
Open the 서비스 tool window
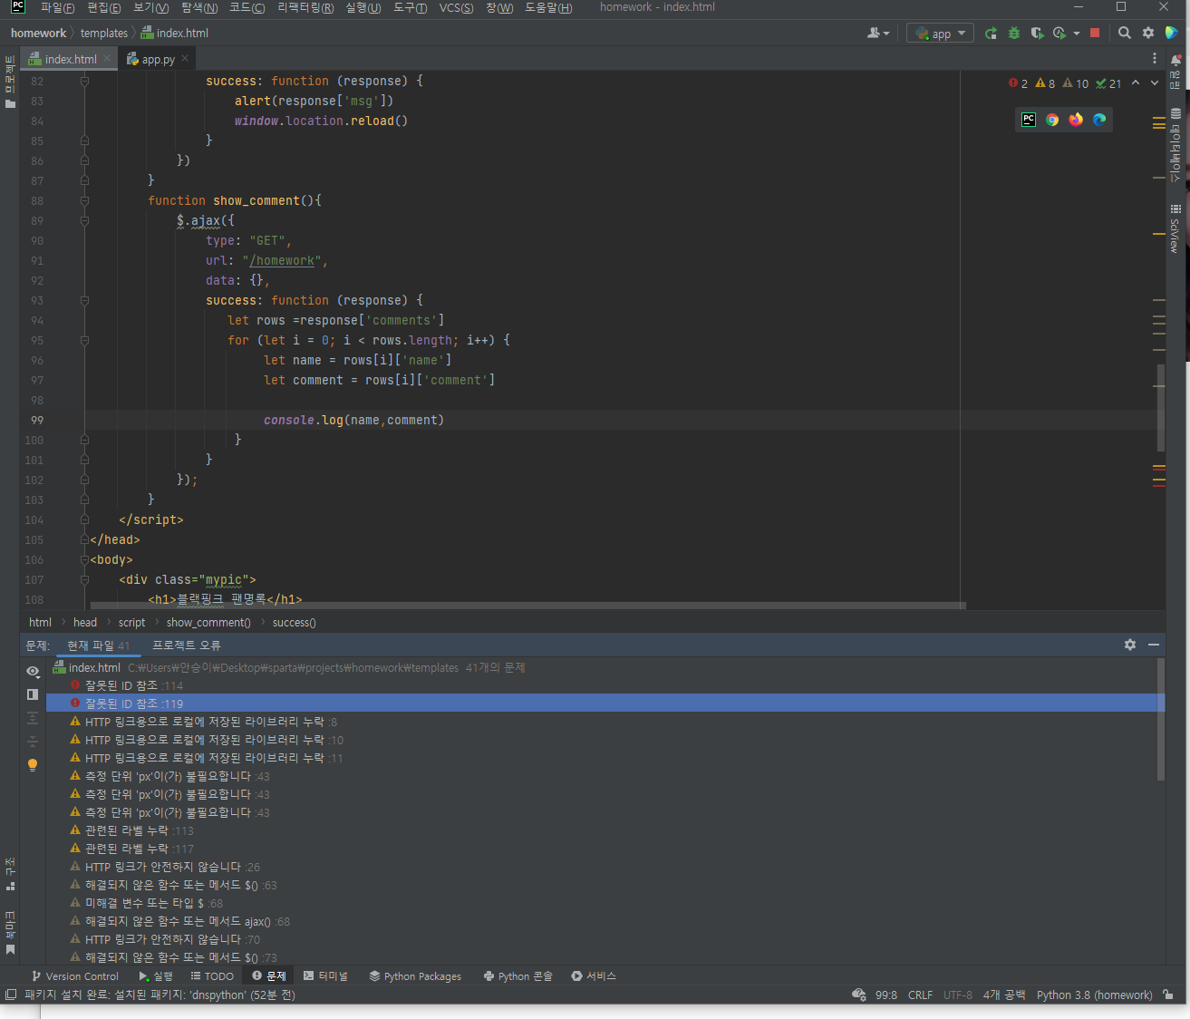click(594, 976)
